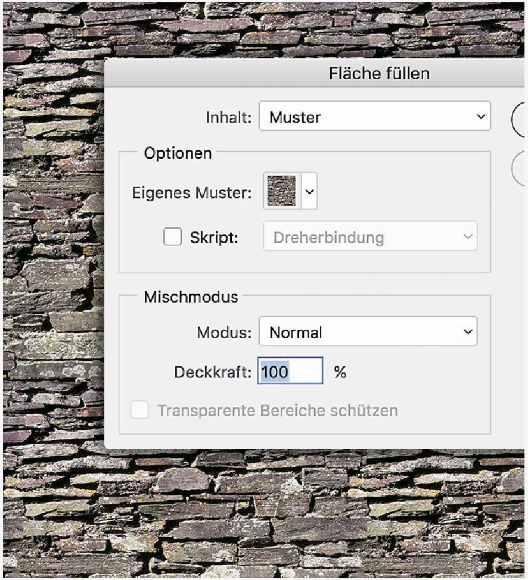The width and height of the screenshot is (528, 580).
Task: Click the chevron arrow of the Inhalt dropdown
Action: tap(481, 117)
